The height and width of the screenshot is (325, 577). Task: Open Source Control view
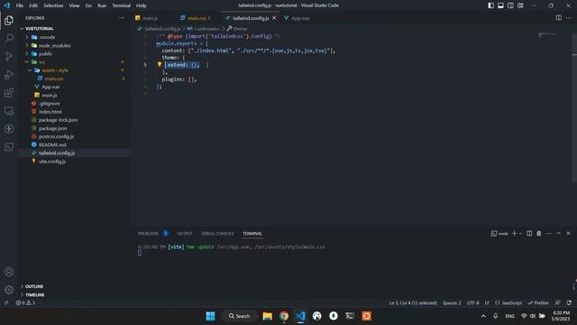[9, 56]
